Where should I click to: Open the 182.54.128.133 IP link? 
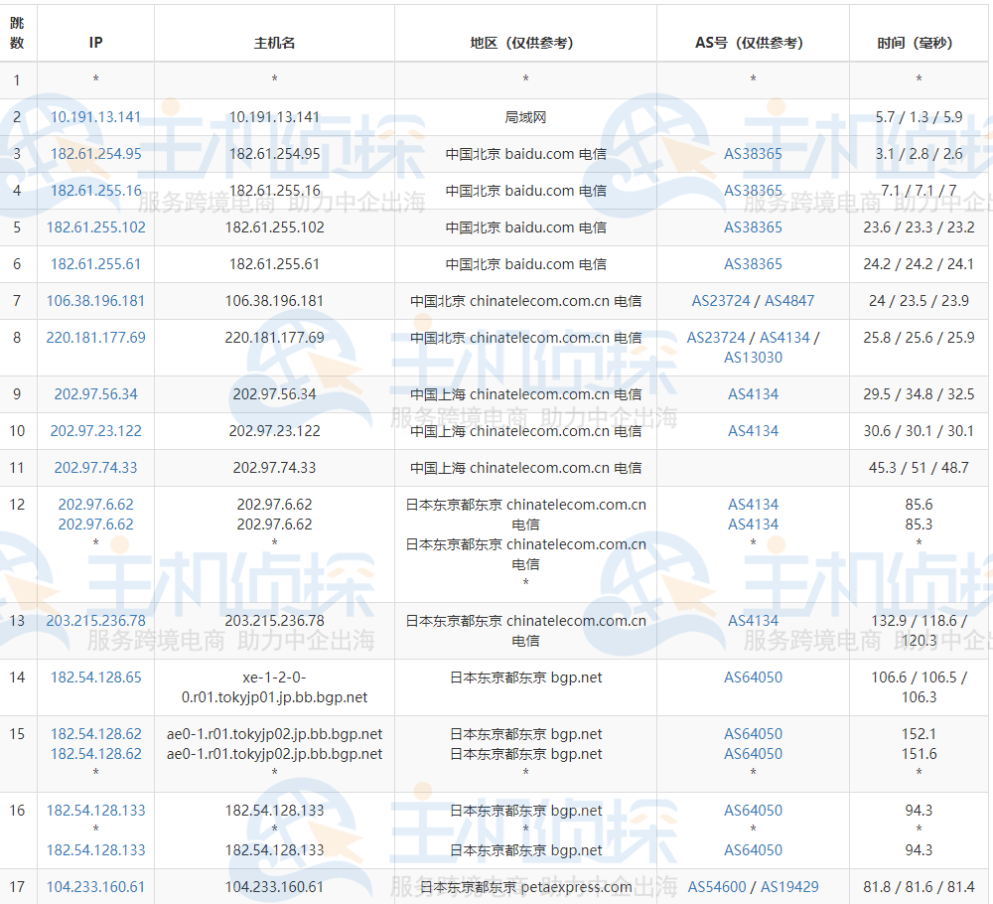(94, 810)
